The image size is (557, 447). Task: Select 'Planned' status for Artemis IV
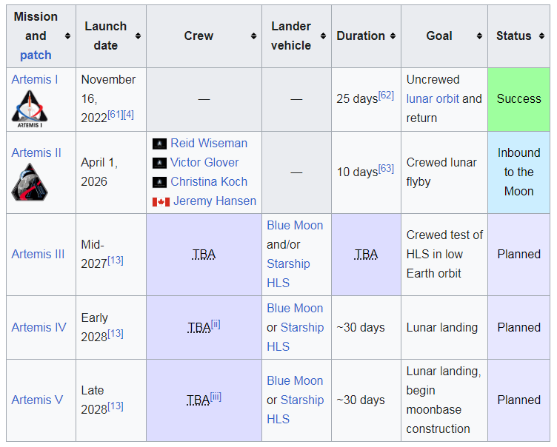(518, 327)
